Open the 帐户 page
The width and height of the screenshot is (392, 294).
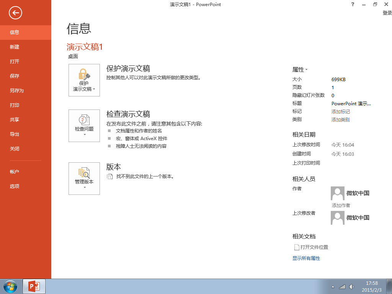(26, 172)
